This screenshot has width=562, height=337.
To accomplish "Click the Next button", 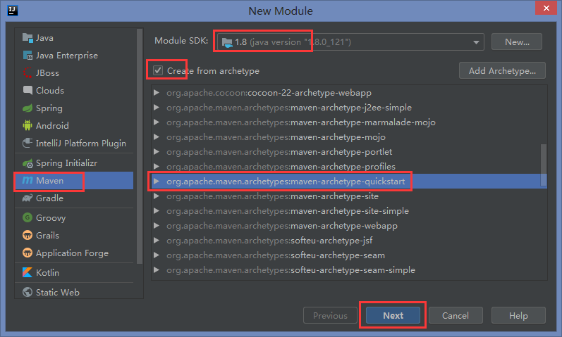I will click(x=393, y=315).
